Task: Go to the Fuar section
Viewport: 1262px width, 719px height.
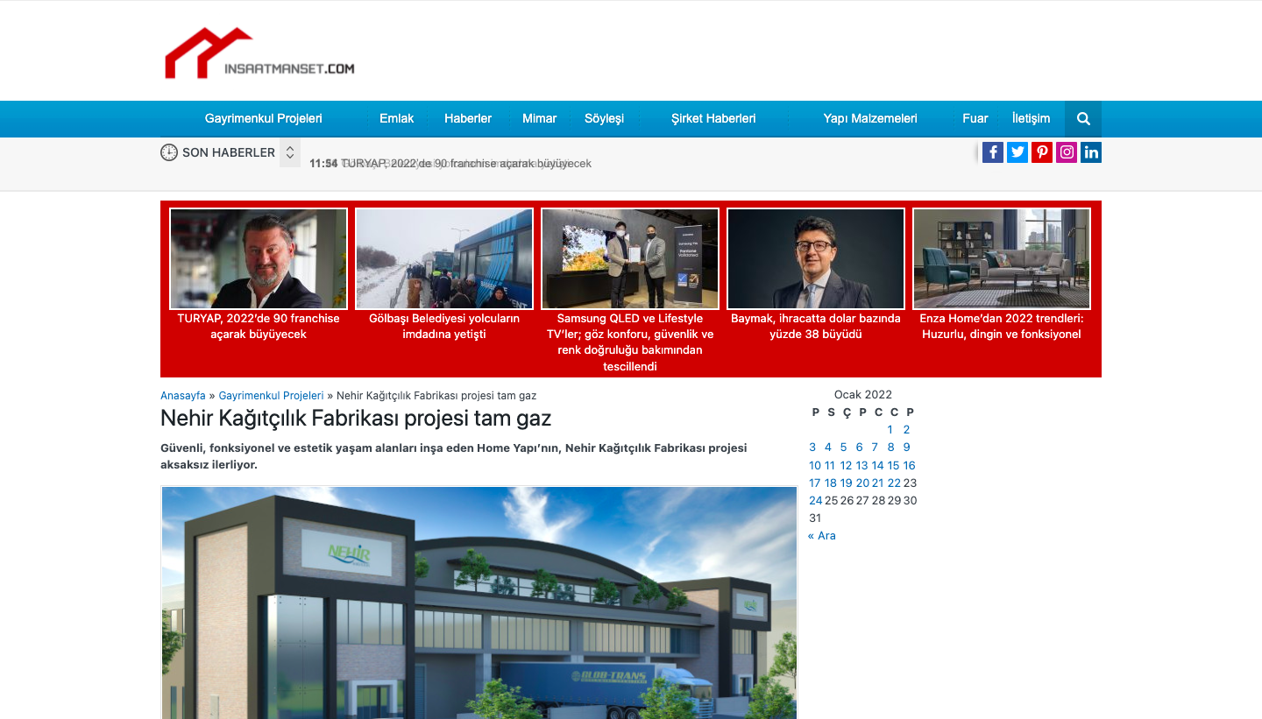Action: click(x=975, y=119)
